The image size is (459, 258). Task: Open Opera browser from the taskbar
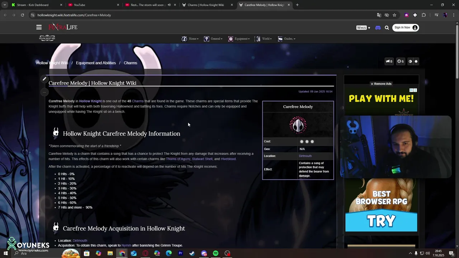point(145,253)
